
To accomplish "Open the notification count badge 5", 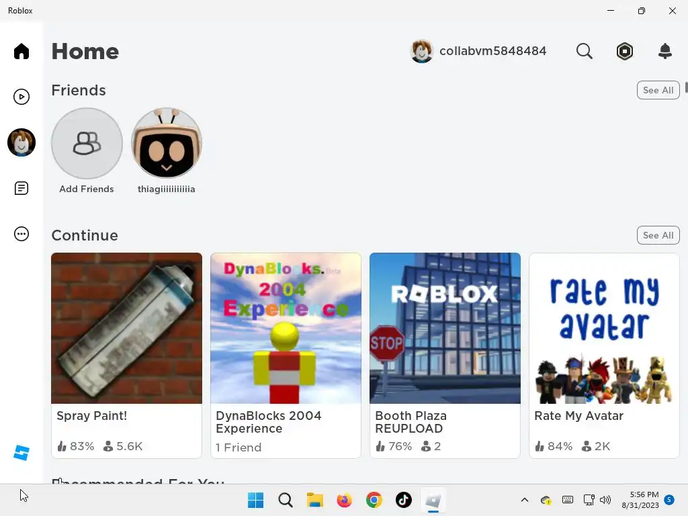I will coord(669,499).
